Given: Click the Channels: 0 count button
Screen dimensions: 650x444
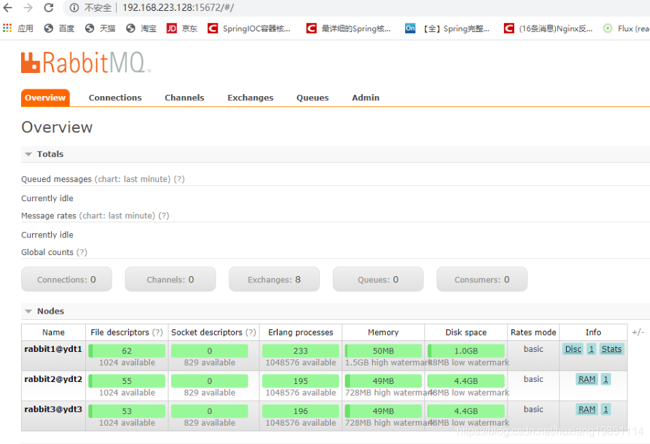Looking at the screenshot, I should coord(170,280).
